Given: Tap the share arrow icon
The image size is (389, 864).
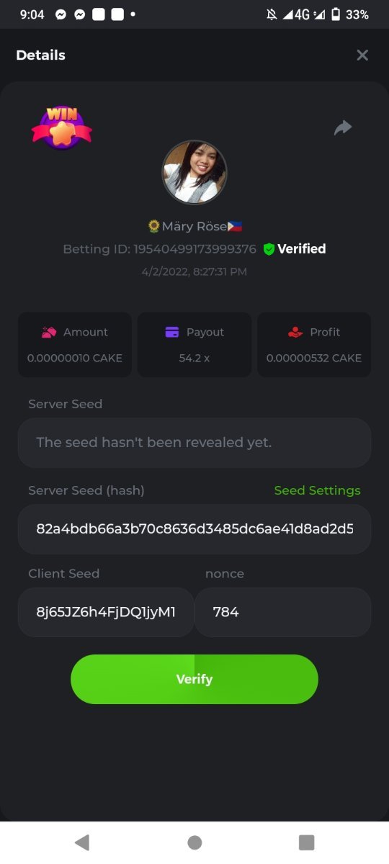Looking at the screenshot, I should click(343, 128).
